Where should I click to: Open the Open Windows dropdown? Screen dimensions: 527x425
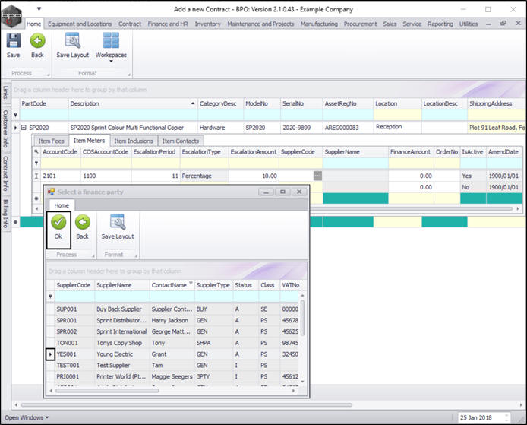click(x=26, y=417)
